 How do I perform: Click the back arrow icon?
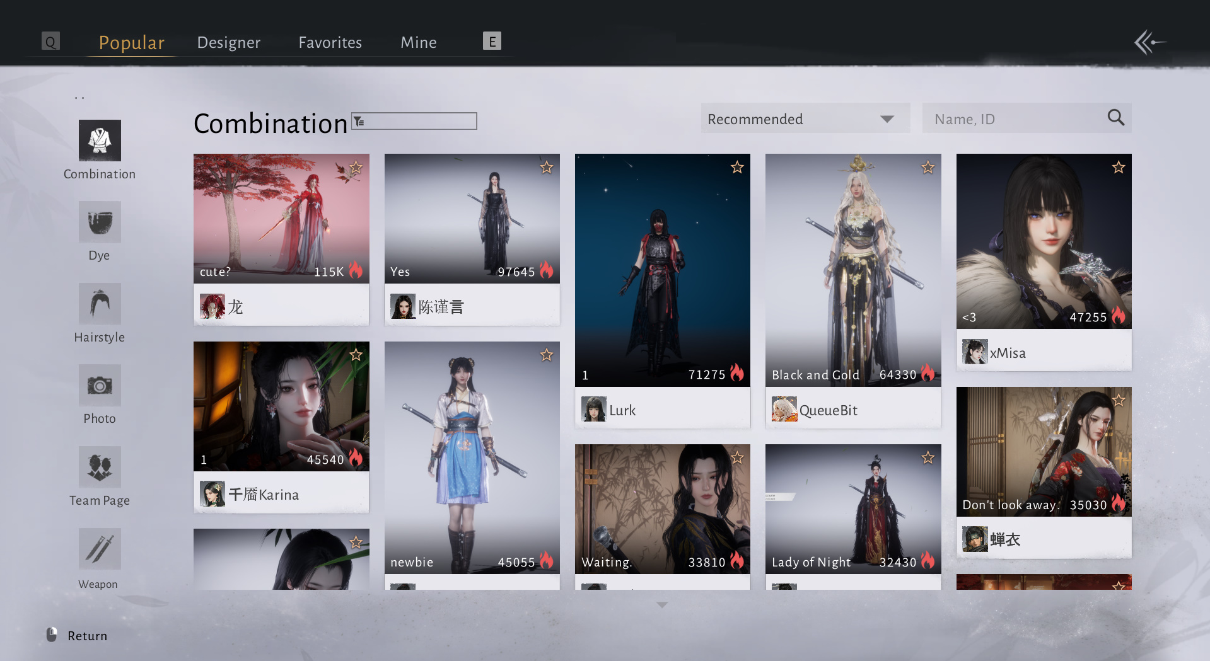coord(1149,42)
